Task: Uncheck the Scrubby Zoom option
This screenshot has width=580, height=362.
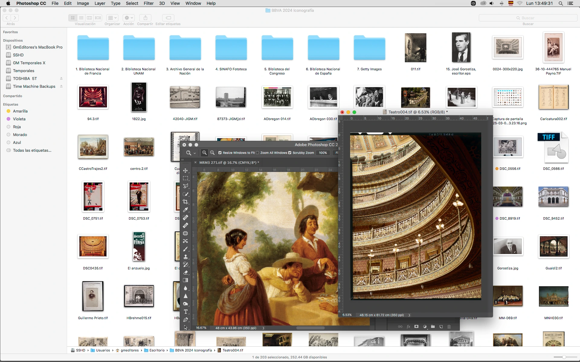Action: (x=290, y=153)
